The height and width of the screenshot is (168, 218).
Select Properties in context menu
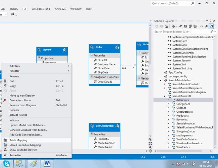[x=37, y=155]
